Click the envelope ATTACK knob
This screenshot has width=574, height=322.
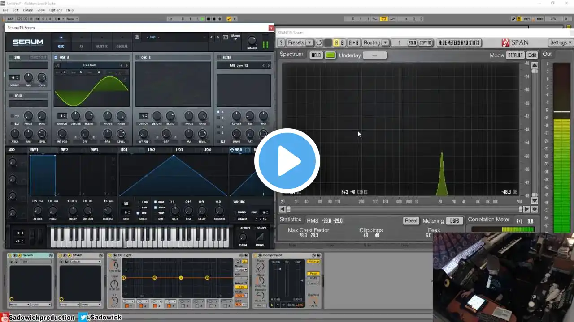tap(38, 211)
